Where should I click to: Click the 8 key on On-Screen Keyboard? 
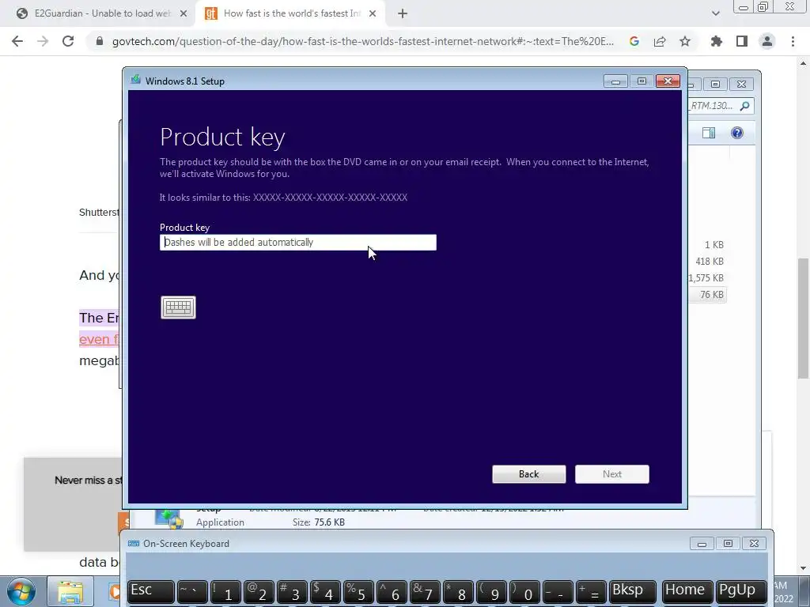click(x=458, y=592)
